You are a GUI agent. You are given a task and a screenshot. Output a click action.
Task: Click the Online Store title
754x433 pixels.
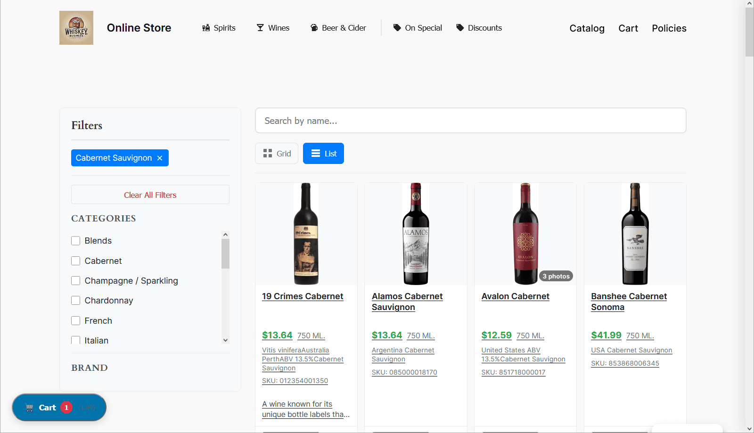tap(139, 28)
